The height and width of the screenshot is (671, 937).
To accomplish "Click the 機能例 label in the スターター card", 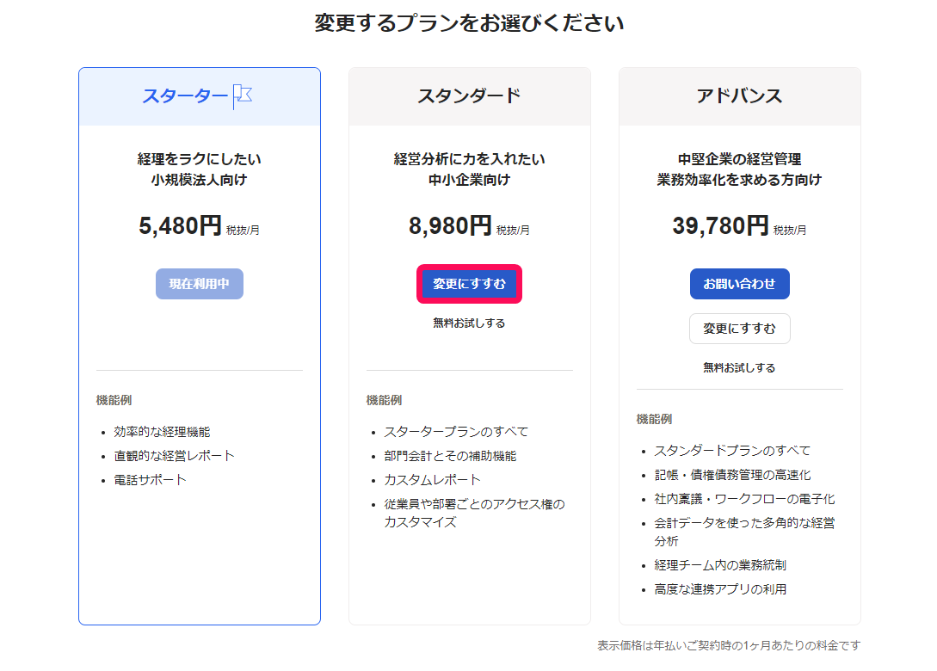I will click(x=114, y=400).
